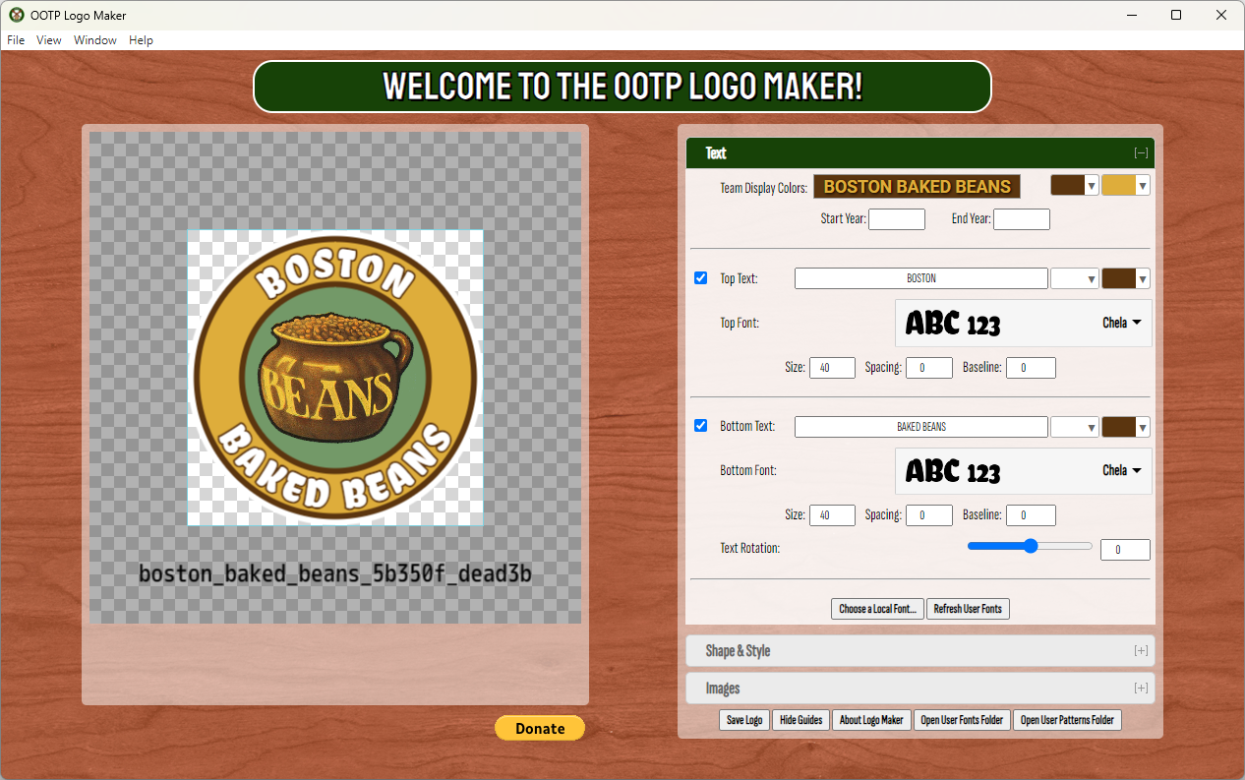Image resolution: width=1245 pixels, height=780 pixels.
Task: Collapse the Text panel
Action: click(1141, 152)
